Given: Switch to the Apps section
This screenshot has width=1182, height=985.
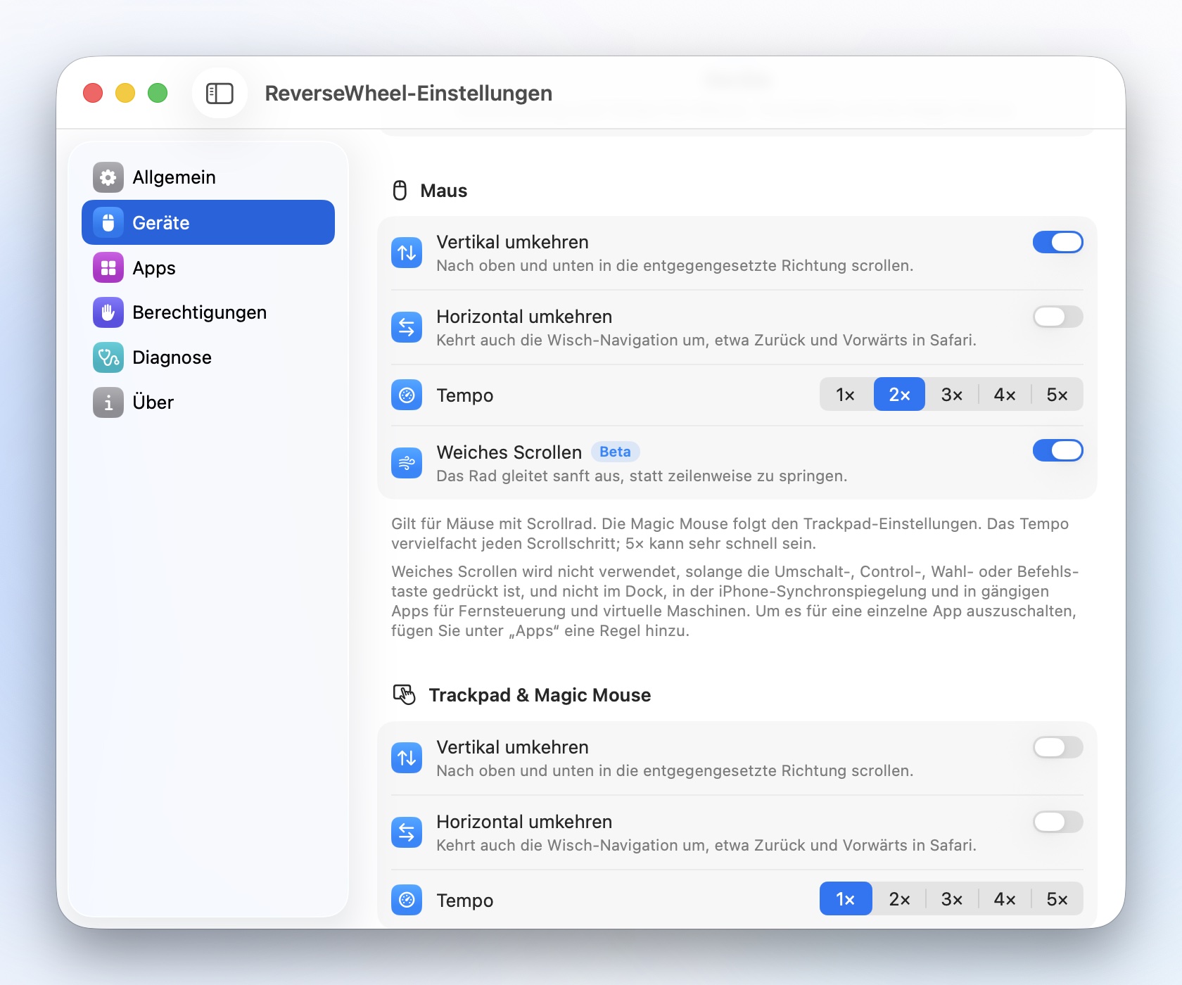Looking at the screenshot, I should coord(208,267).
